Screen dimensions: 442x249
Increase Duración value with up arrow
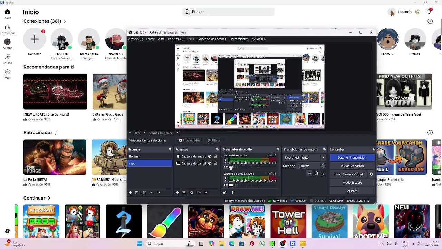click(323, 164)
